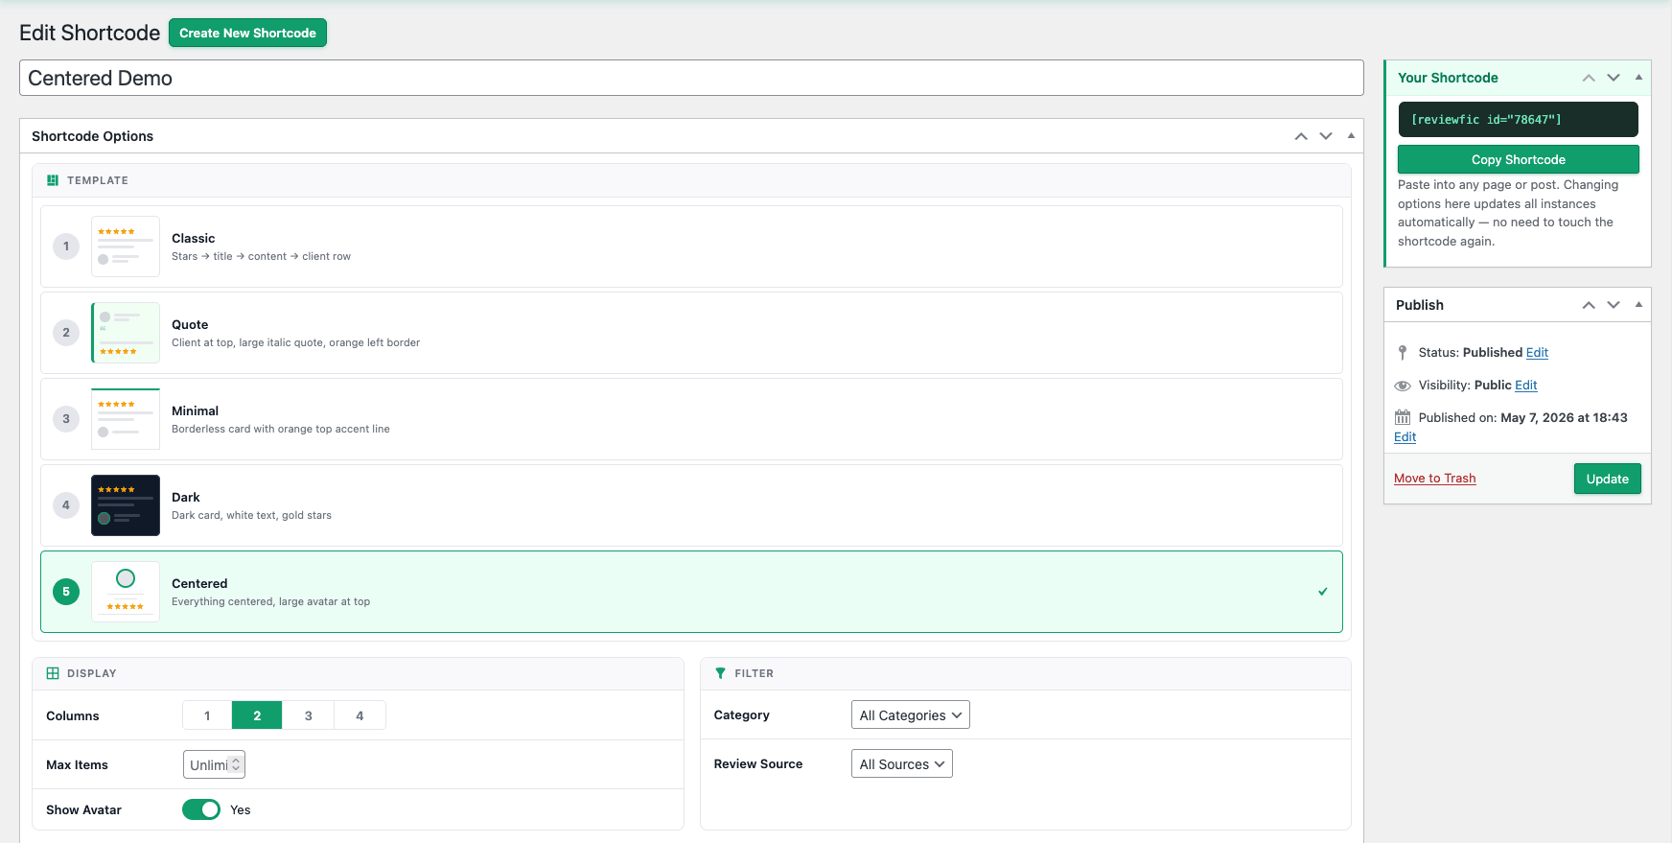Image resolution: width=1672 pixels, height=843 pixels.
Task: Click the Max Items stepper field
Action: point(214,764)
